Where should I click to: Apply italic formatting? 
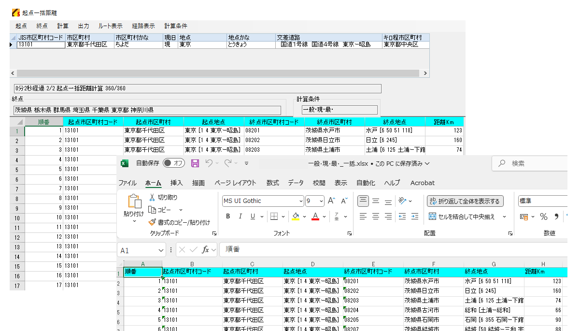click(240, 216)
